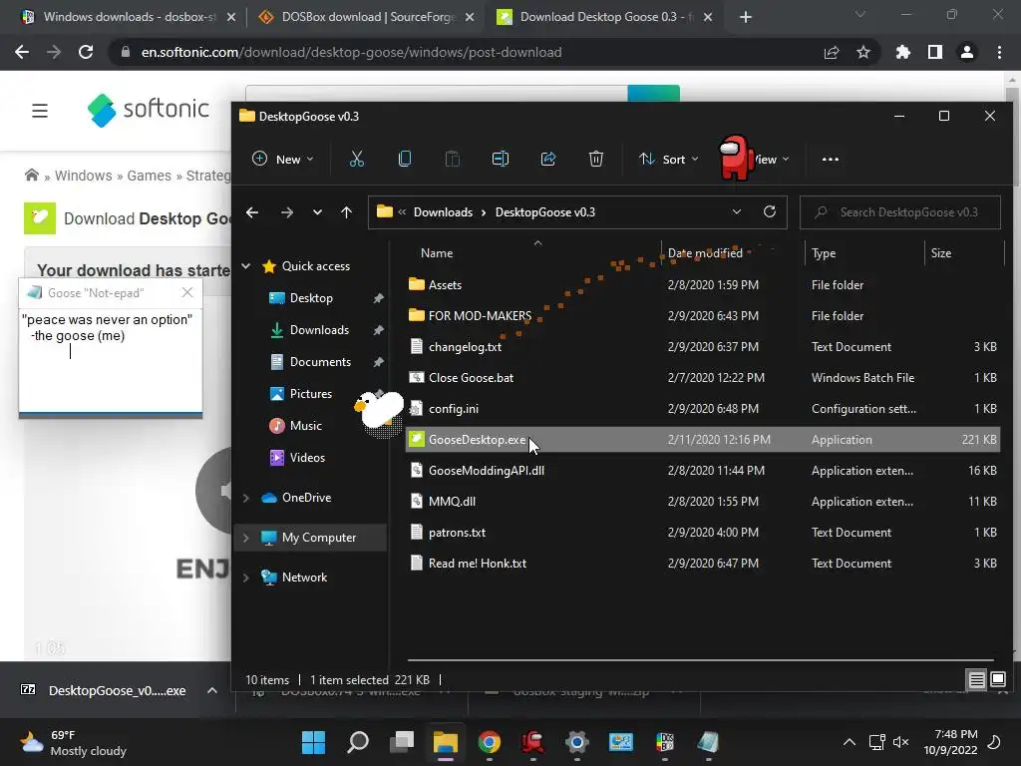Click the Cut scissors icon in Explorer toolbar
1021x766 pixels.
click(x=357, y=159)
